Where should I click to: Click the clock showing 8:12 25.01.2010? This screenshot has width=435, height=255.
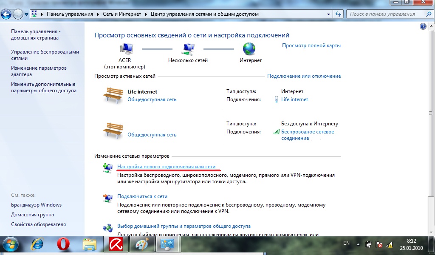pyautogui.click(x=411, y=244)
